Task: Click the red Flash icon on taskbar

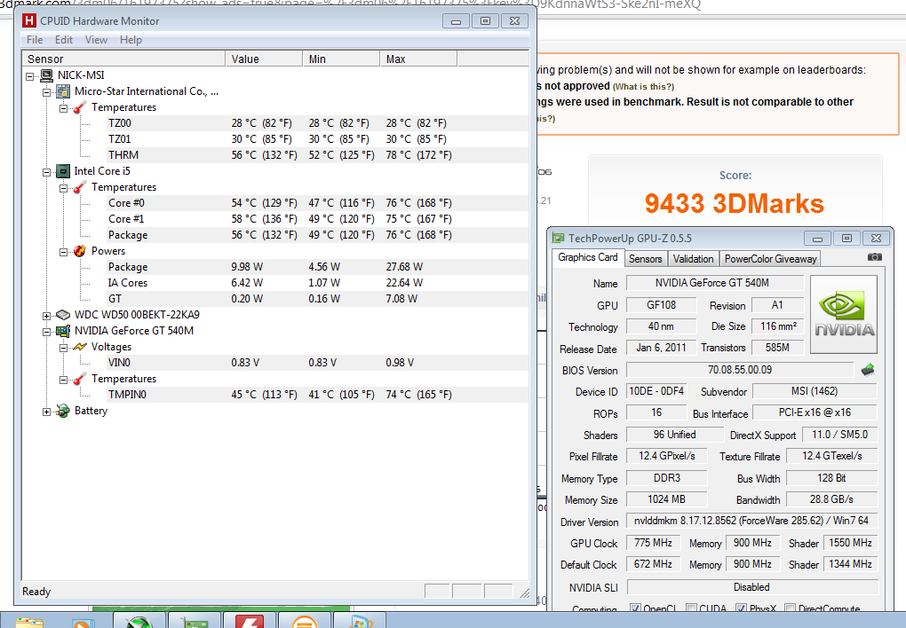Action: click(x=249, y=622)
